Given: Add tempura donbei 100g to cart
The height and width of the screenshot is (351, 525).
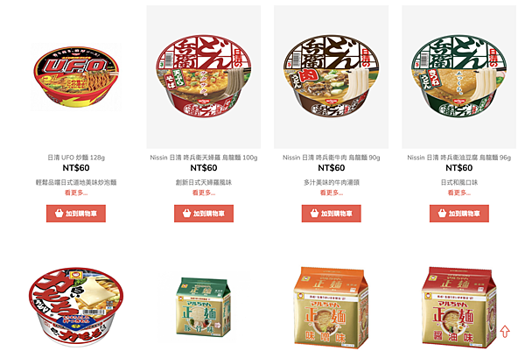Looking at the screenshot, I should [x=204, y=214].
